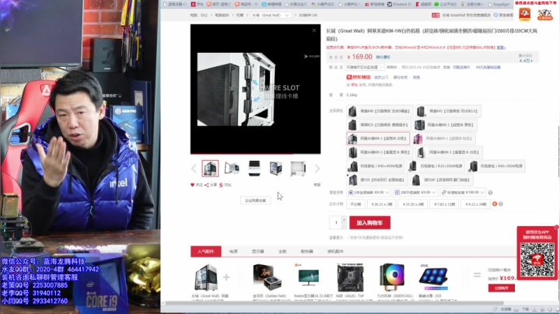Click the blue laptop cooling pad image
This screenshot has height=314, width=560.
click(433, 278)
